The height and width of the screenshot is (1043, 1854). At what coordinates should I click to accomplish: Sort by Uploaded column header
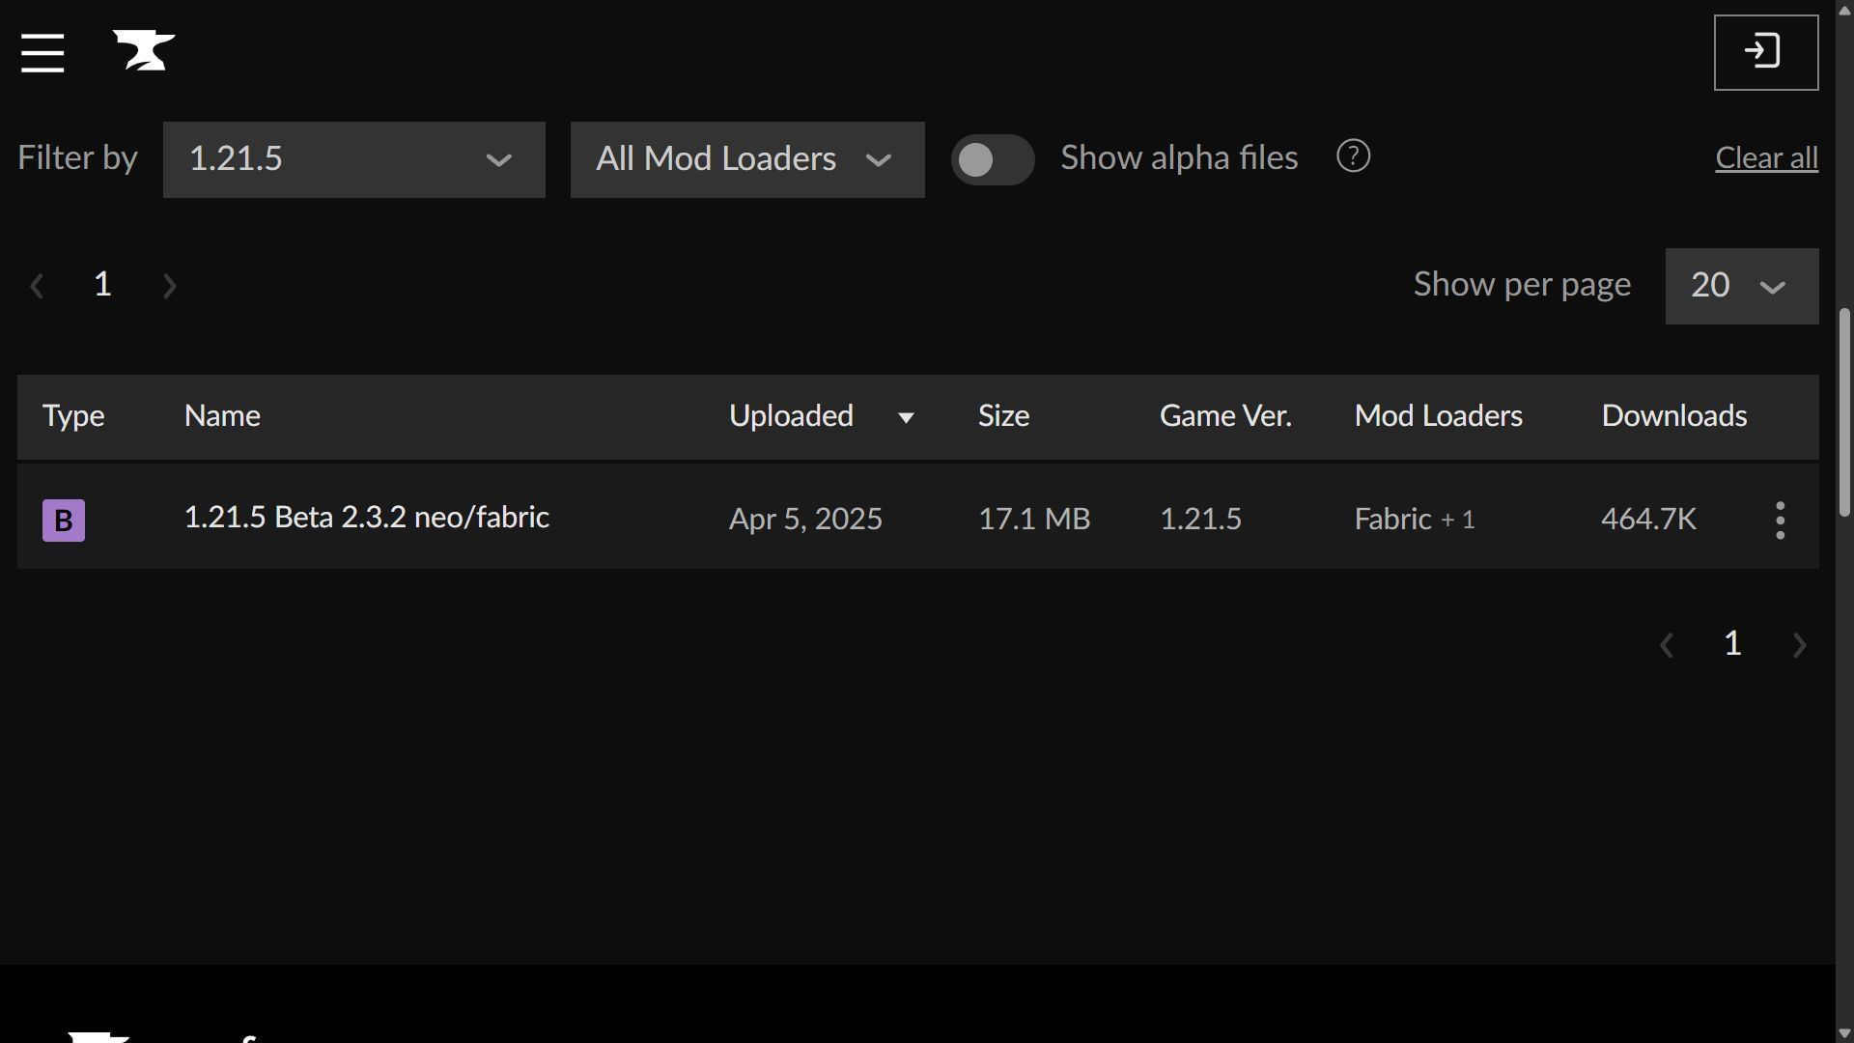tap(791, 416)
